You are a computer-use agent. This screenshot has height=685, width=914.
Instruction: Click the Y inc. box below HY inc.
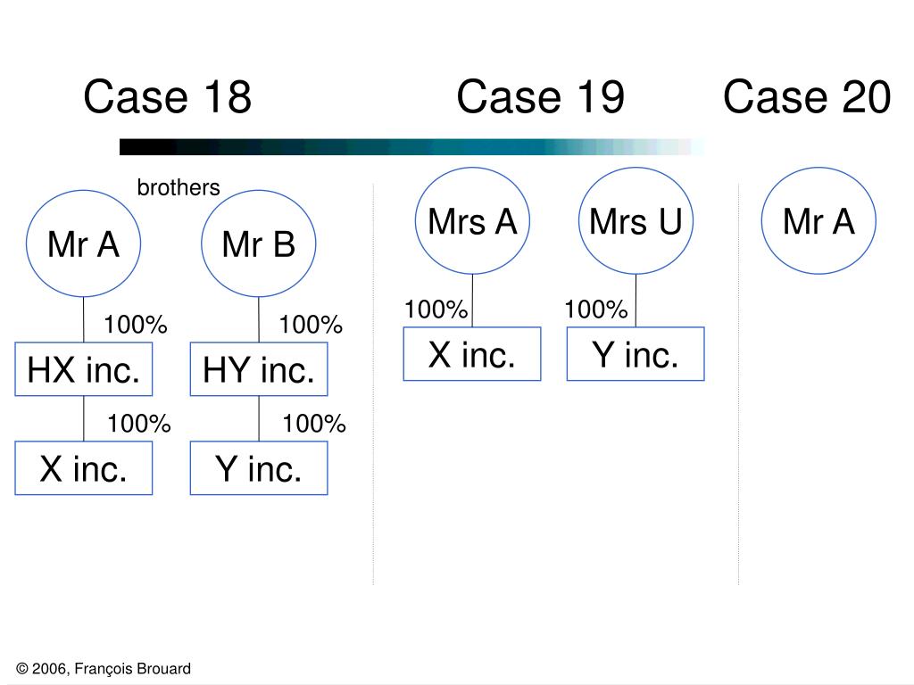pyautogui.click(x=259, y=468)
